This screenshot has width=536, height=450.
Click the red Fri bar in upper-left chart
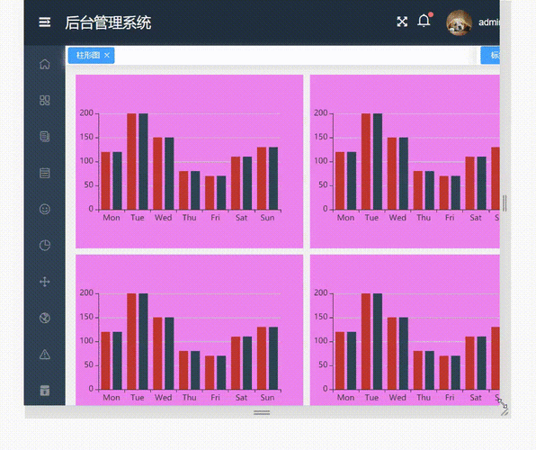click(x=210, y=193)
